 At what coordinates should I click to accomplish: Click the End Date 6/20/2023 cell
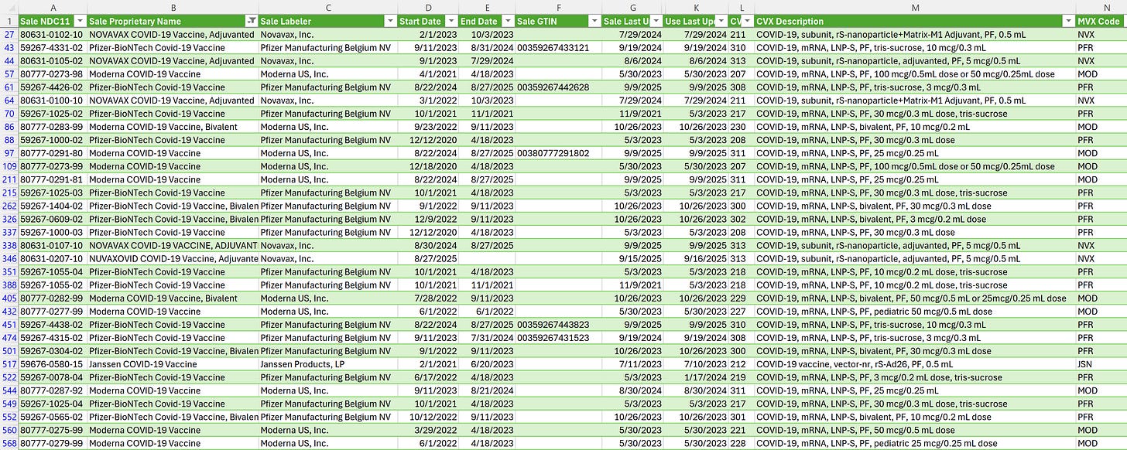(487, 364)
